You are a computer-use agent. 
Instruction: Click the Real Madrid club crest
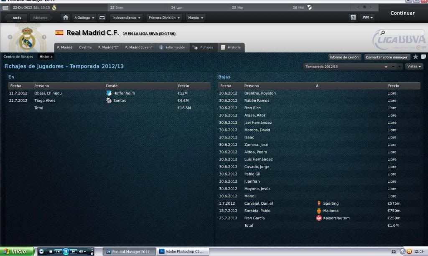pos(27,39)
